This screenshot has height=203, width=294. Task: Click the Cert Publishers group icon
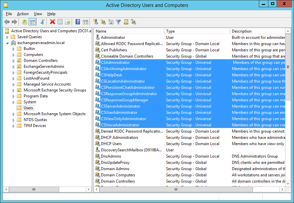point(97,50)
